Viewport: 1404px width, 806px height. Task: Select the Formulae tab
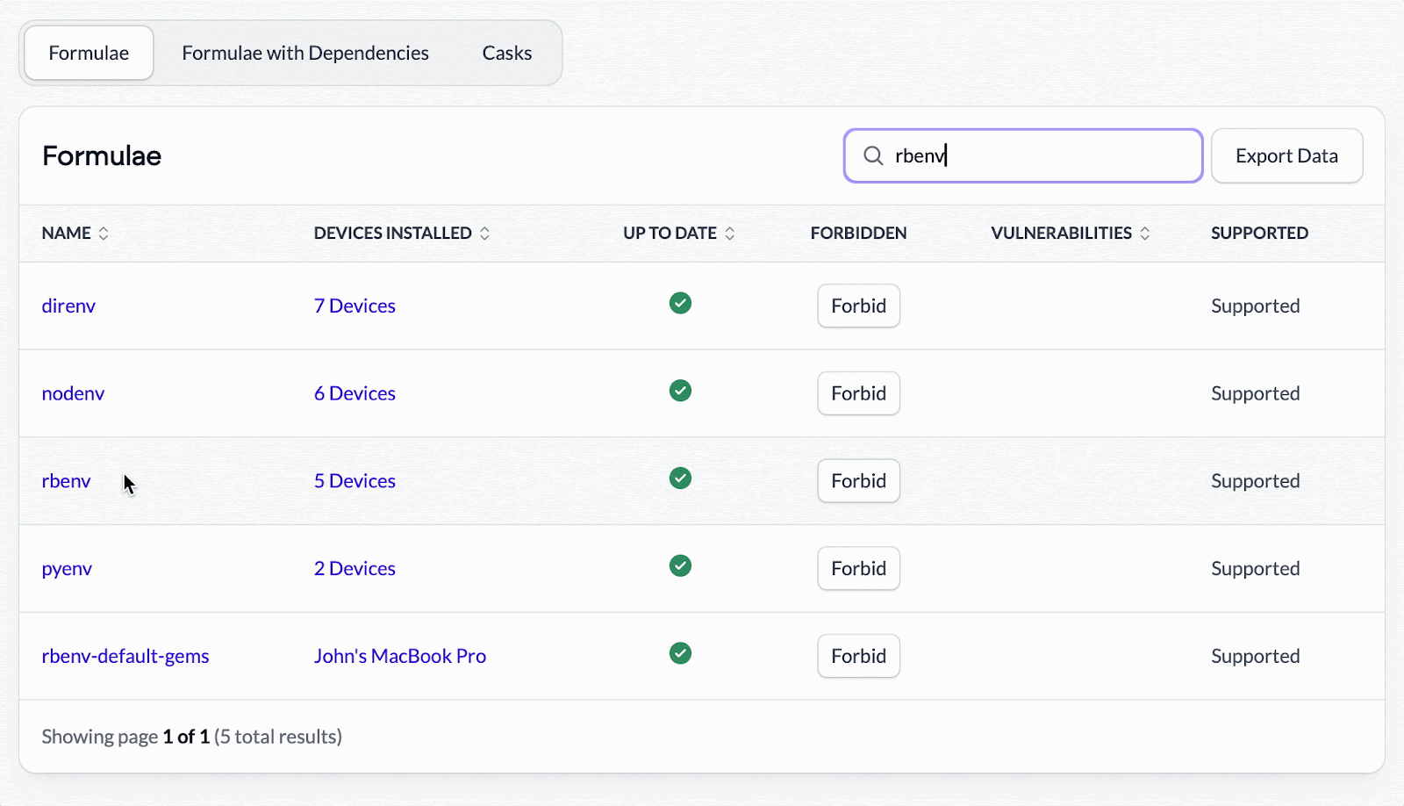[89, 54]
